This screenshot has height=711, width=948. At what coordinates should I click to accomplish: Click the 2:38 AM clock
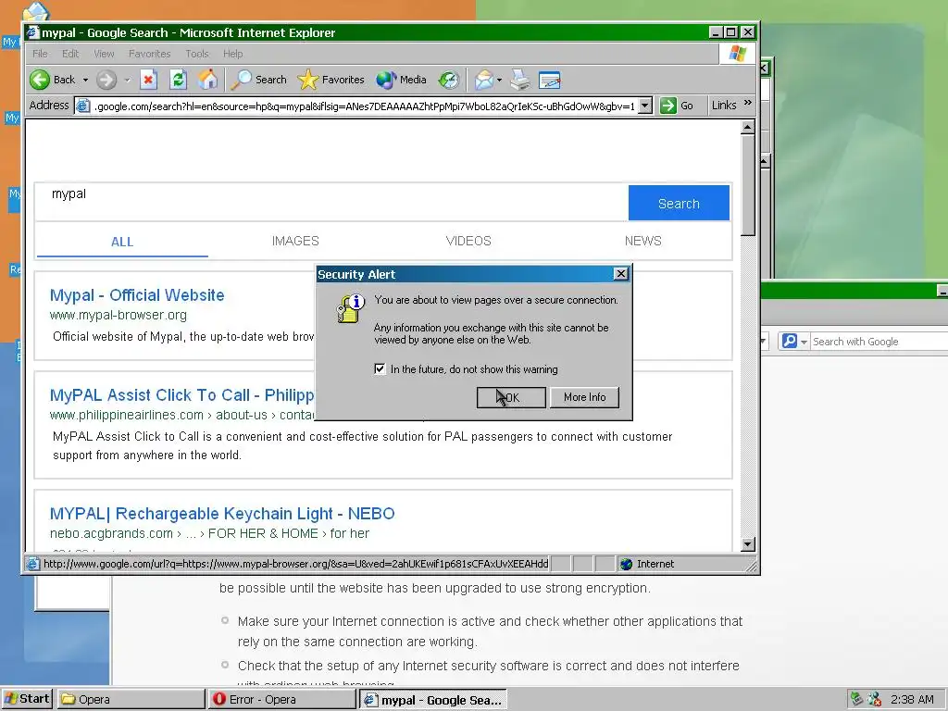[x=912, y=700]
